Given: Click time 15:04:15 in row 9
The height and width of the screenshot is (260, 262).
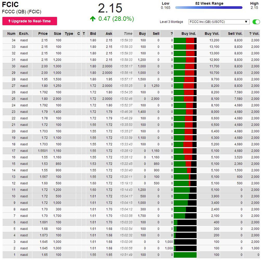Looking at the screenshot, I should point(126,203).
